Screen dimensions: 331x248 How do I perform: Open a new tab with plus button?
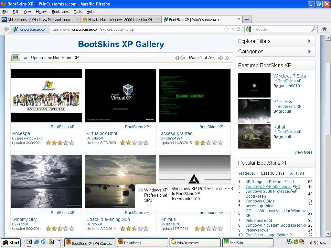click(247, 19)
